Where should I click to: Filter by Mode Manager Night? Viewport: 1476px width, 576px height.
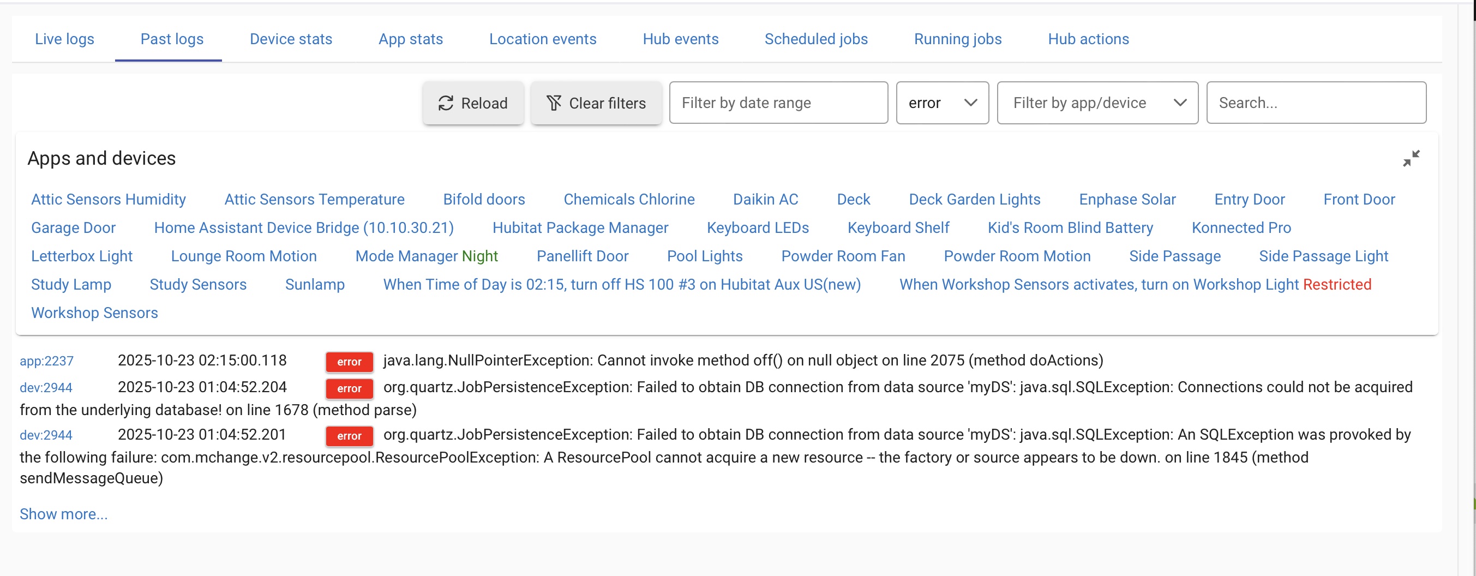(x=427, y=256)
